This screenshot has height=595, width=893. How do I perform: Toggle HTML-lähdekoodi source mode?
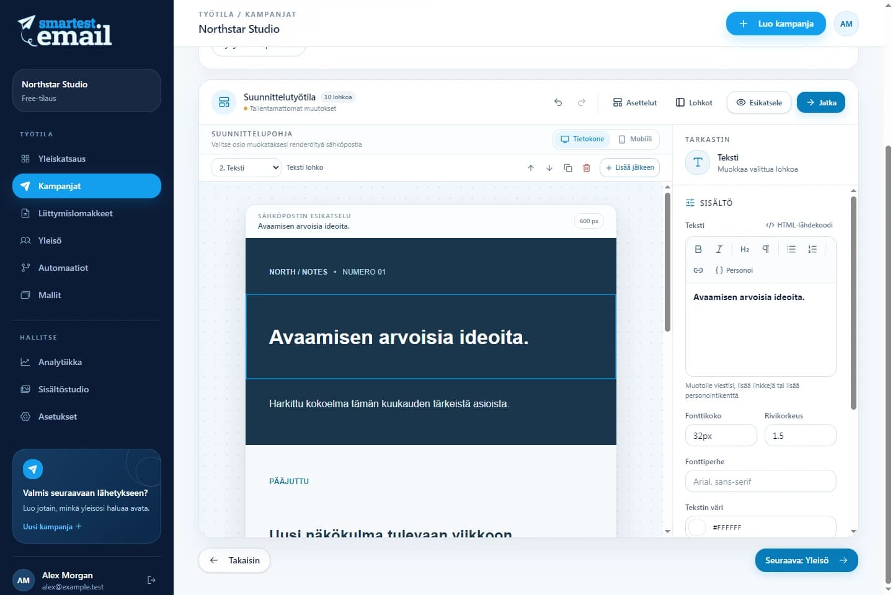799,225
